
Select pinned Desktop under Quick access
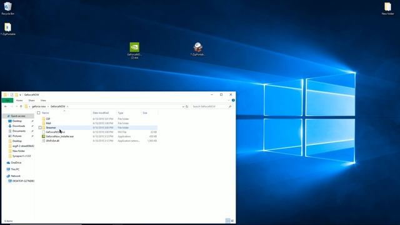pos(17,121)
